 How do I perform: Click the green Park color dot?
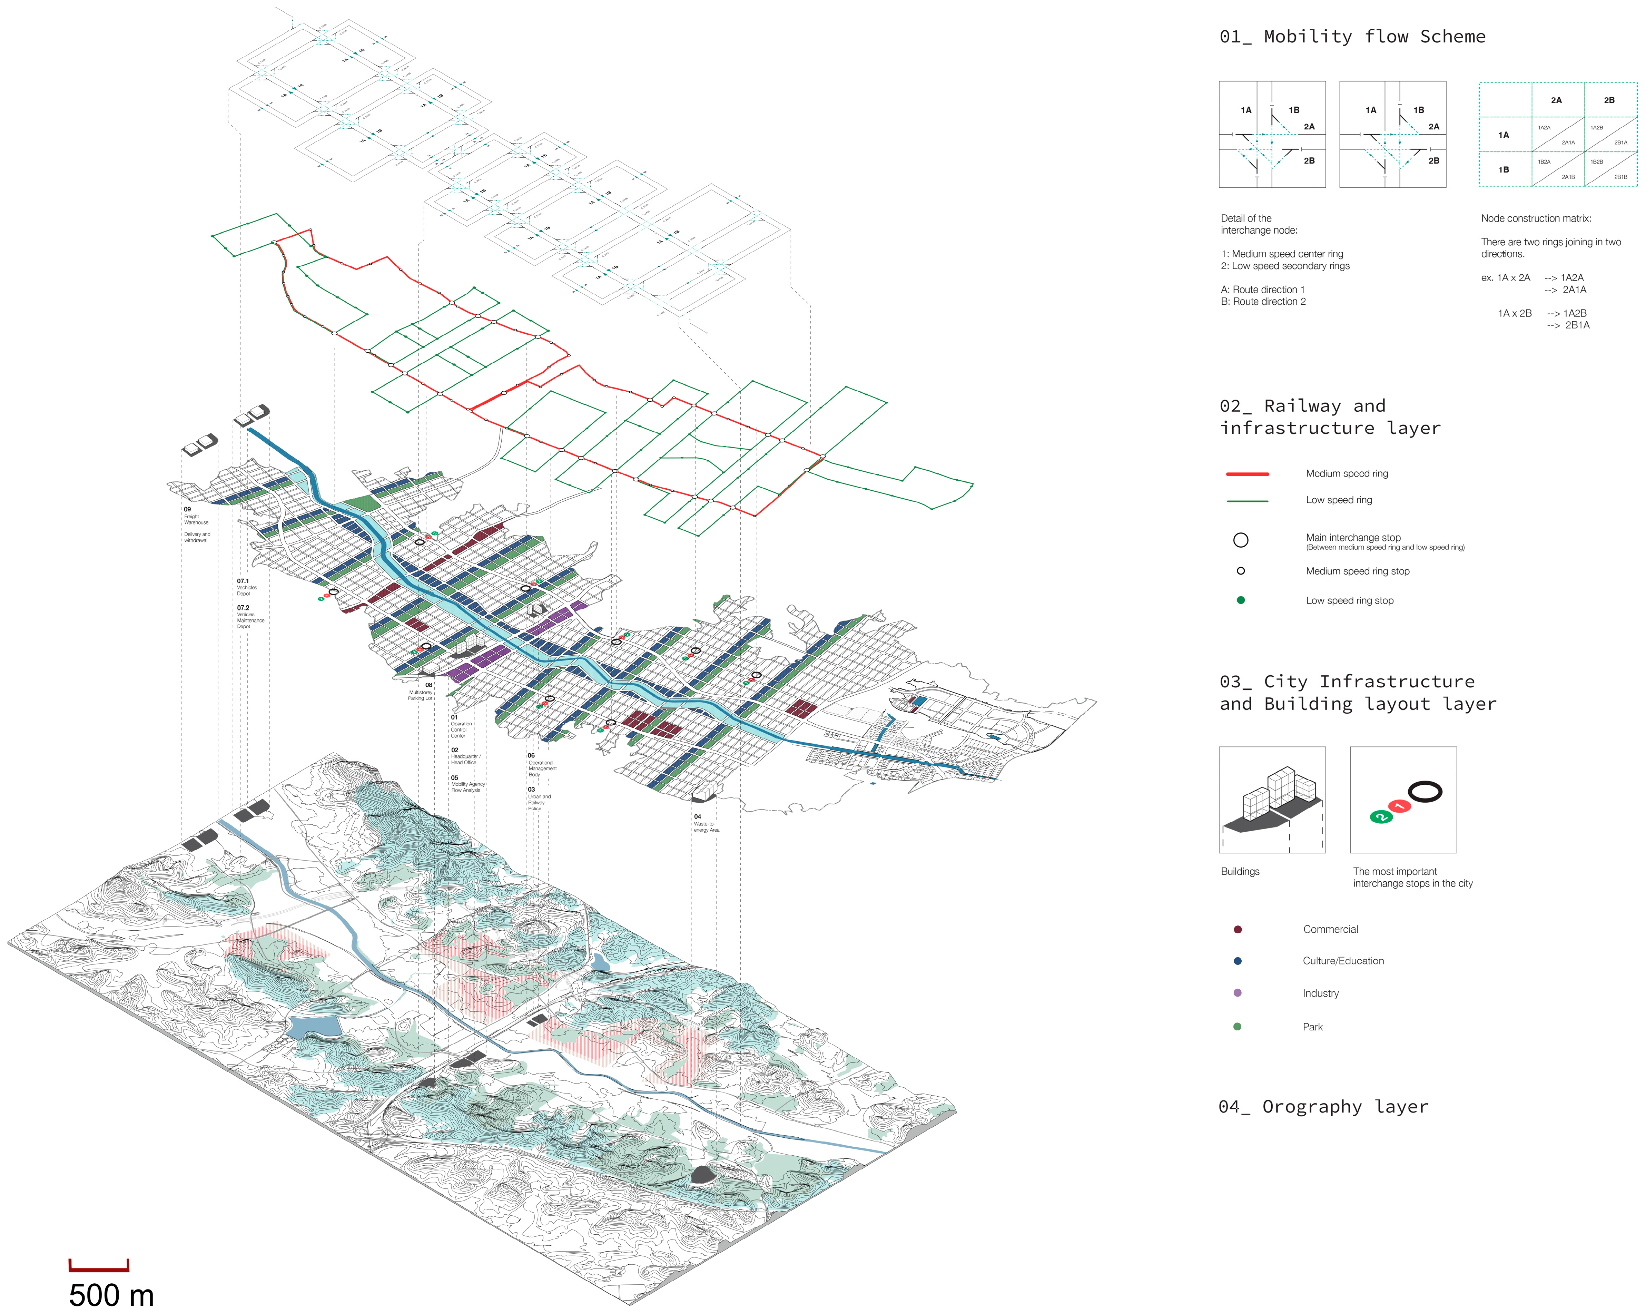(1238, 1027)
